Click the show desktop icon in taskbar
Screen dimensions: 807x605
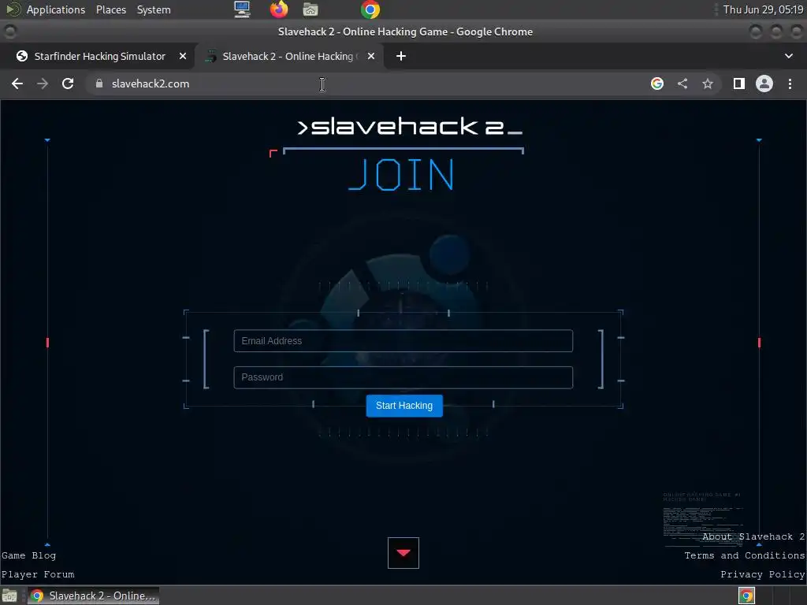(x=9, y=596)
